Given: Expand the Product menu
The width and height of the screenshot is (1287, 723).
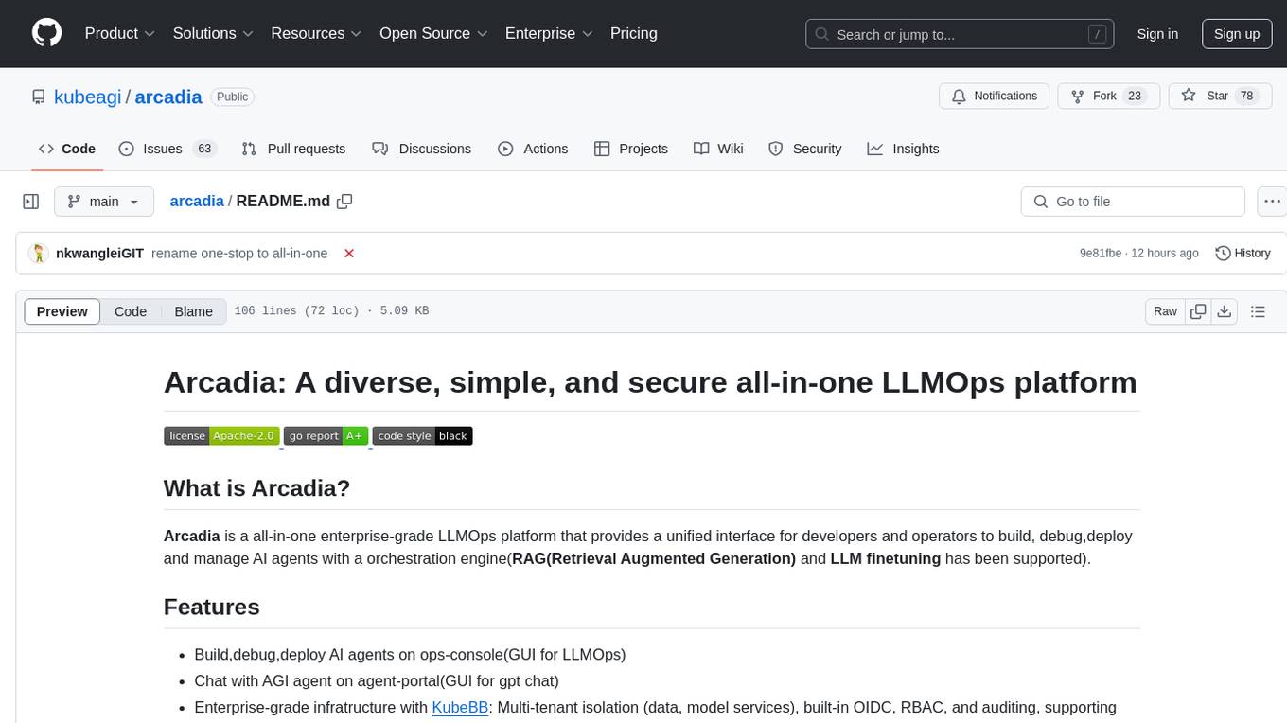Looking at the screenshot, I should 120,33.
